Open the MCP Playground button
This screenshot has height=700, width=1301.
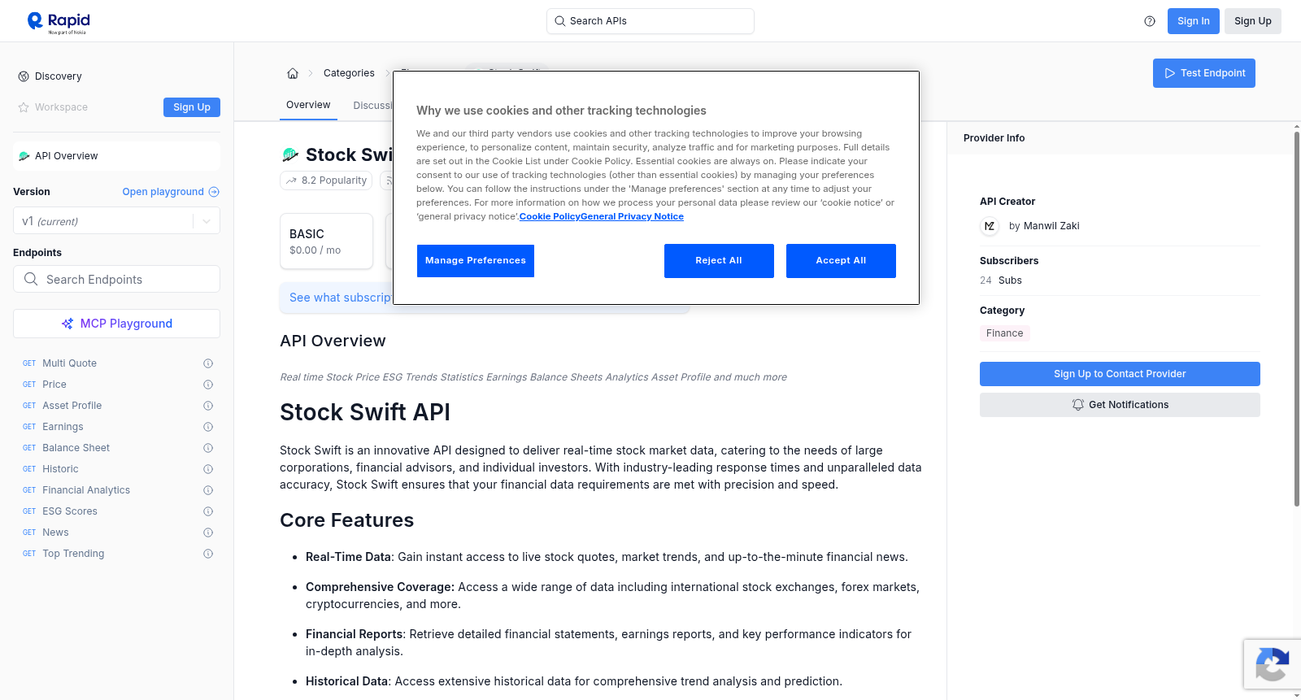pos(116,324)
